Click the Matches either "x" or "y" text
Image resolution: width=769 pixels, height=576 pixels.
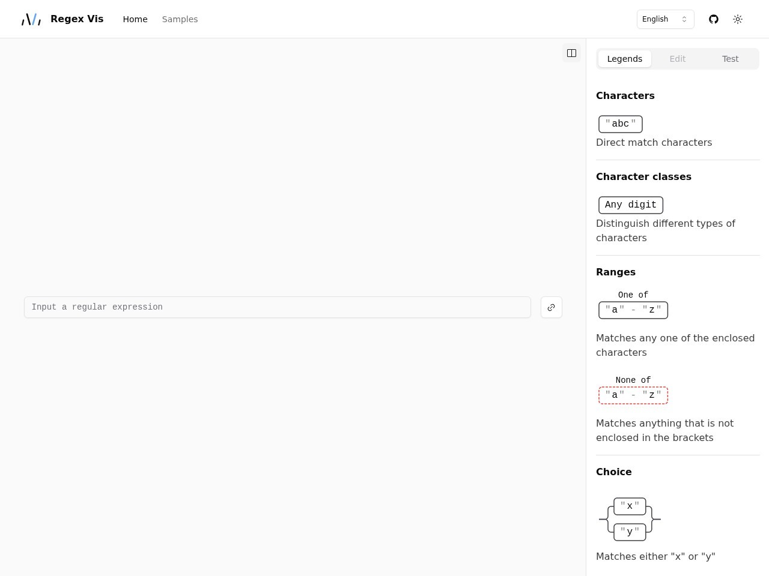(x=655, y=557)
